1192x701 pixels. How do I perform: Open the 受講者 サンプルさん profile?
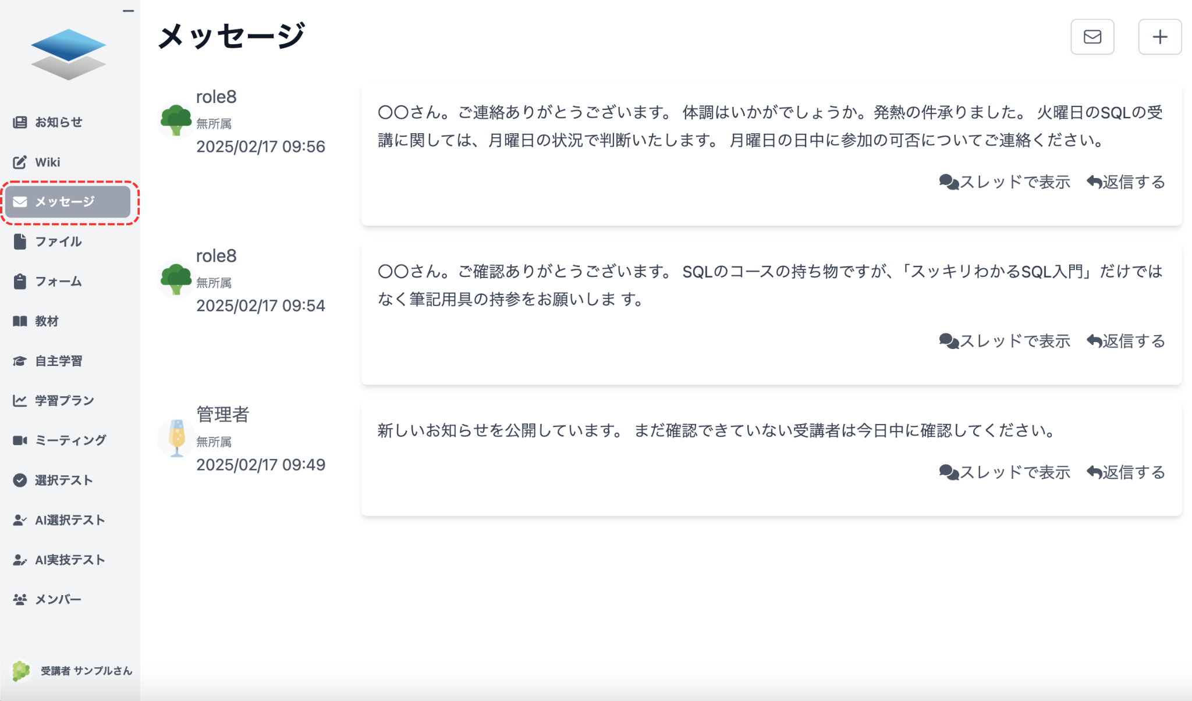pyautogui.click(x=84, y=670)
